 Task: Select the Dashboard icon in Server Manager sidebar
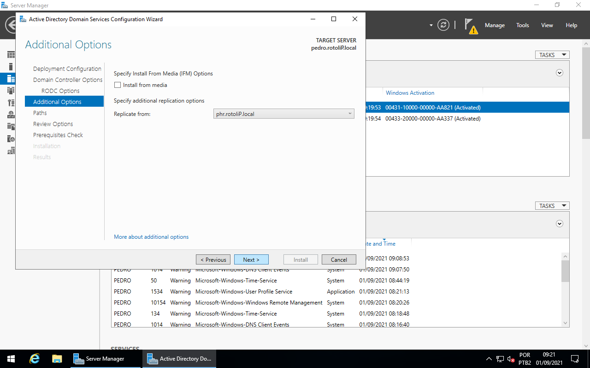[x=11, y=54]
